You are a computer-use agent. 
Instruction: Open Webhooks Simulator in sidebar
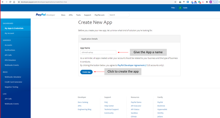pyautogui.click(x=13, y=77)
